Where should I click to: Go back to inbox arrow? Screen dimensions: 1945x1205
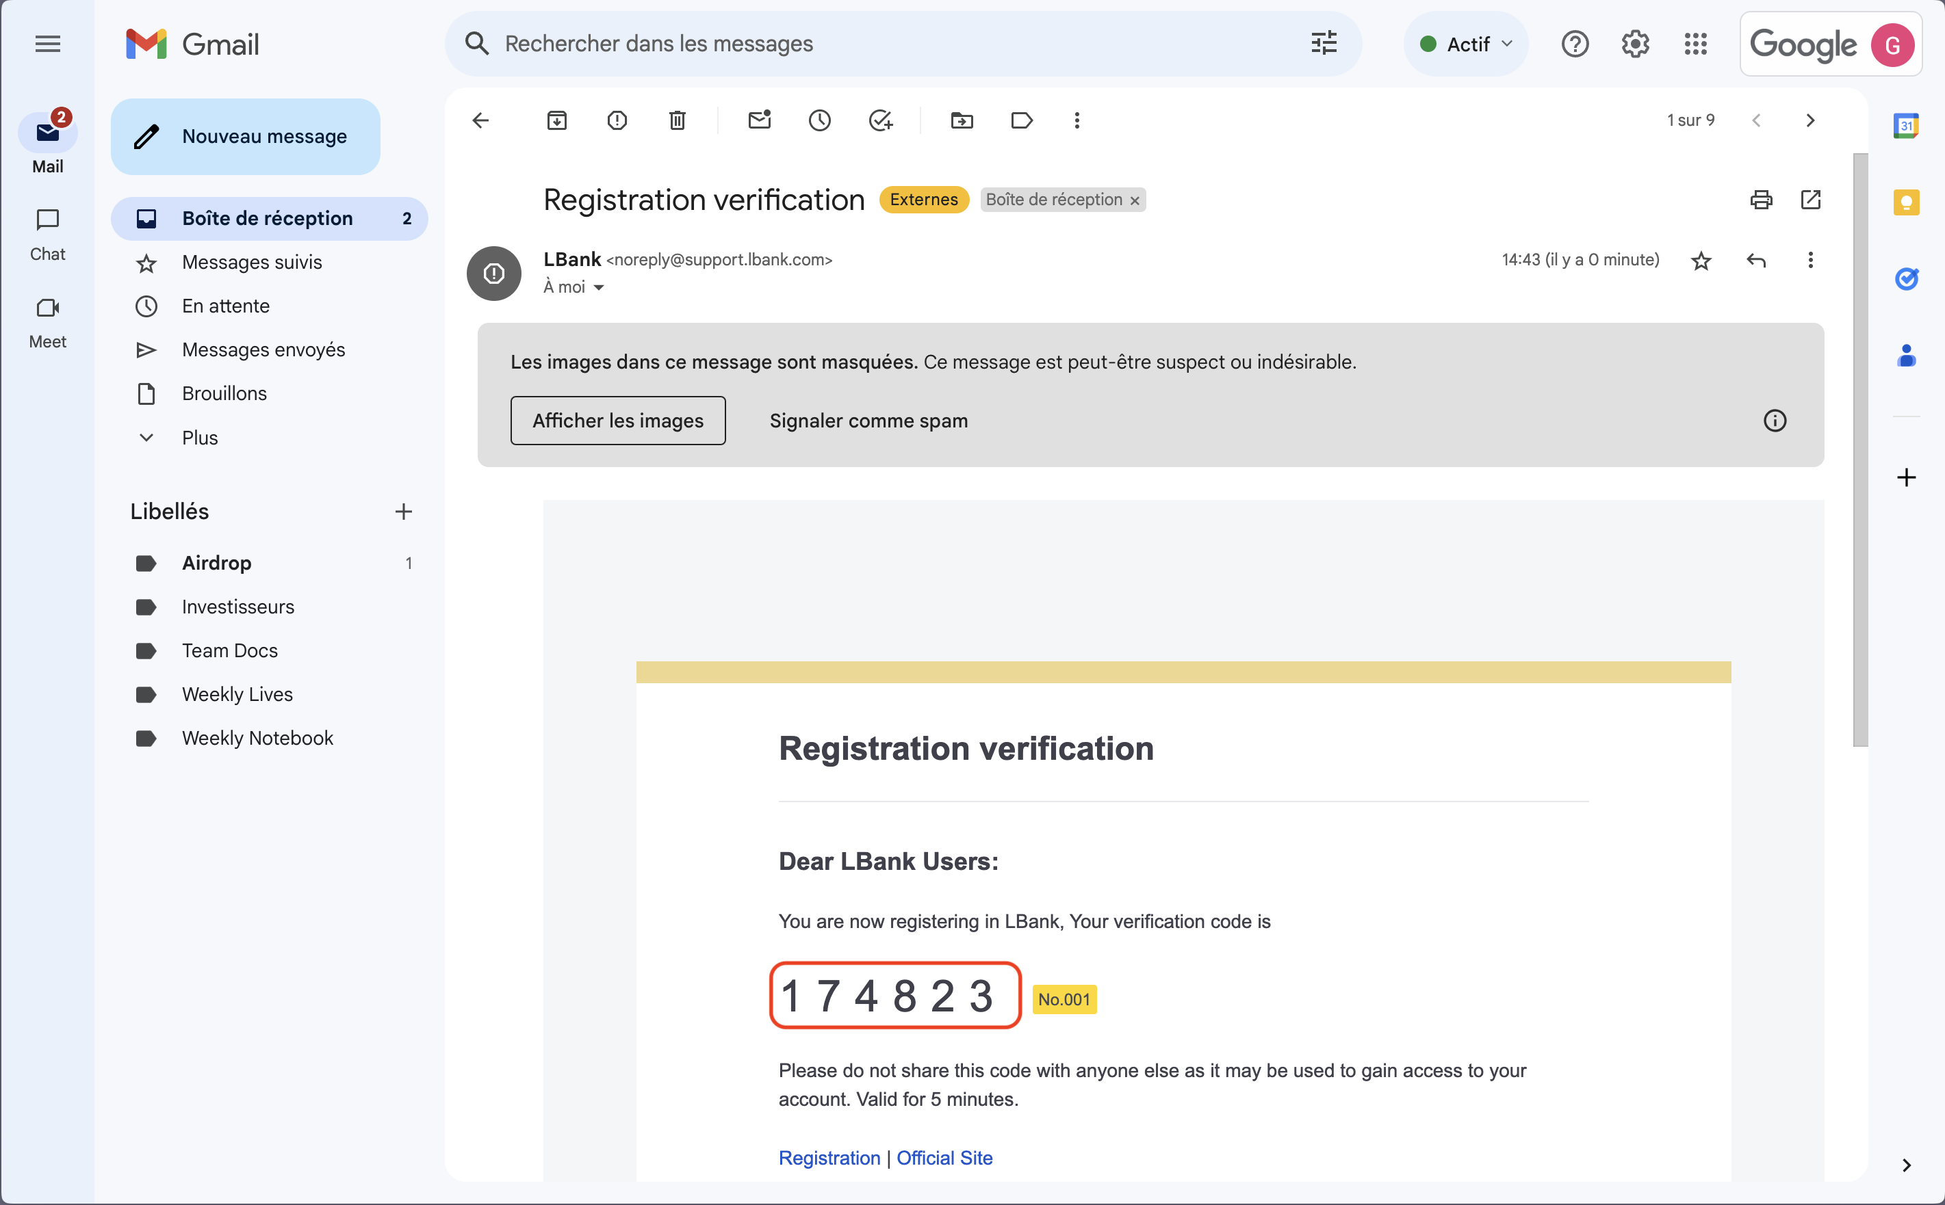pyautogui.click(x=480, y=120)
